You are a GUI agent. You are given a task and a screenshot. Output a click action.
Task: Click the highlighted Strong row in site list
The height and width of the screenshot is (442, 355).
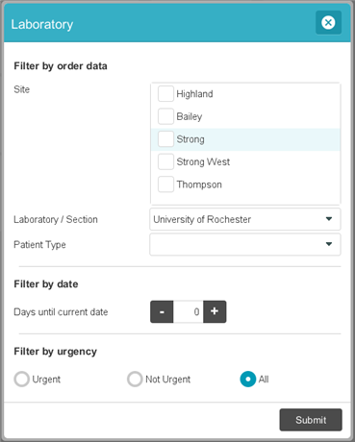(x=245, y=139)
